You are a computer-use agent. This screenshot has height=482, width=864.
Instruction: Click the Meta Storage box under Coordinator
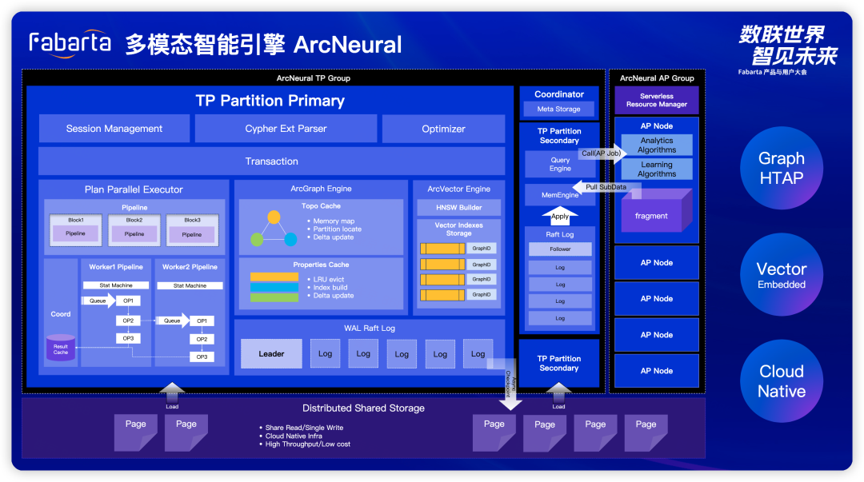tap(558, 109)
